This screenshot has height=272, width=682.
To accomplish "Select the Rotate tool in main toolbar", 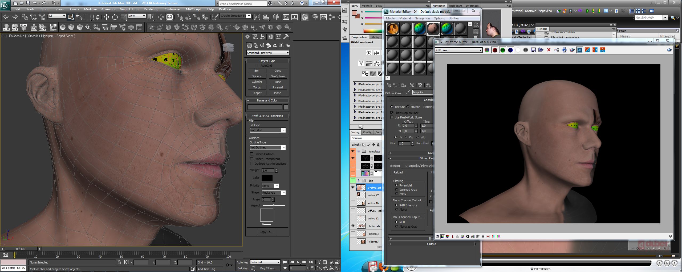I will (x=115, y=17).
